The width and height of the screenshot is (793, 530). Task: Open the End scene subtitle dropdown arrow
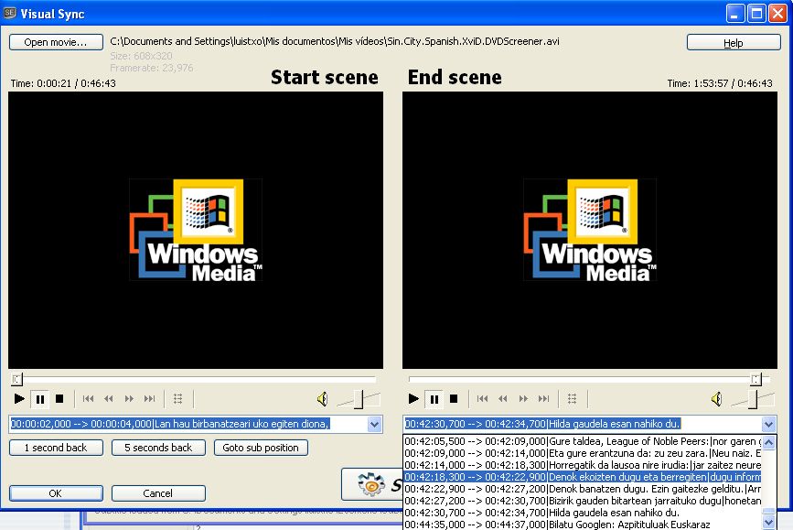(x=768, y=424)
